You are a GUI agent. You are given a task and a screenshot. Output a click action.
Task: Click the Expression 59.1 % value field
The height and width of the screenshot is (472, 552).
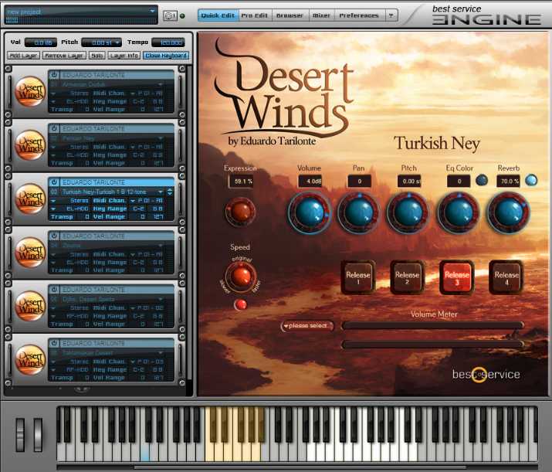point(241,182)
